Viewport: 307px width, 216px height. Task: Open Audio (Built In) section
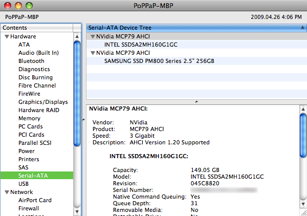[x=38, y=53]
